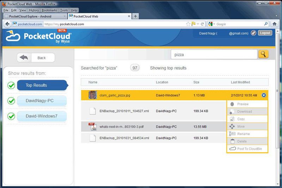Click the Copy icon in context menu
This screenshot has height=188, width=282.
[x=232, y=119]
